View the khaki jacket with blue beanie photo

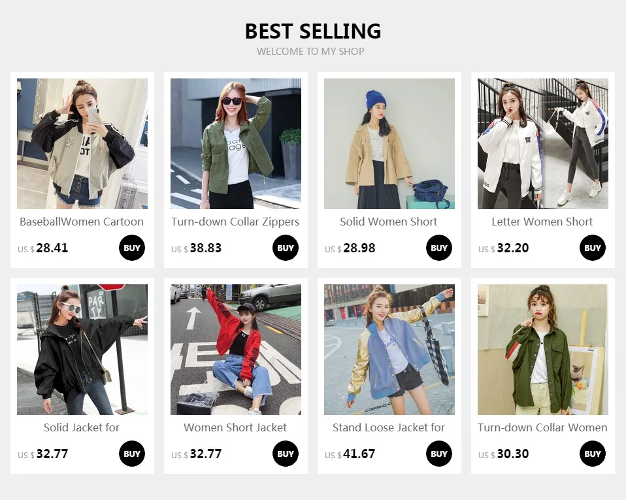389,144
